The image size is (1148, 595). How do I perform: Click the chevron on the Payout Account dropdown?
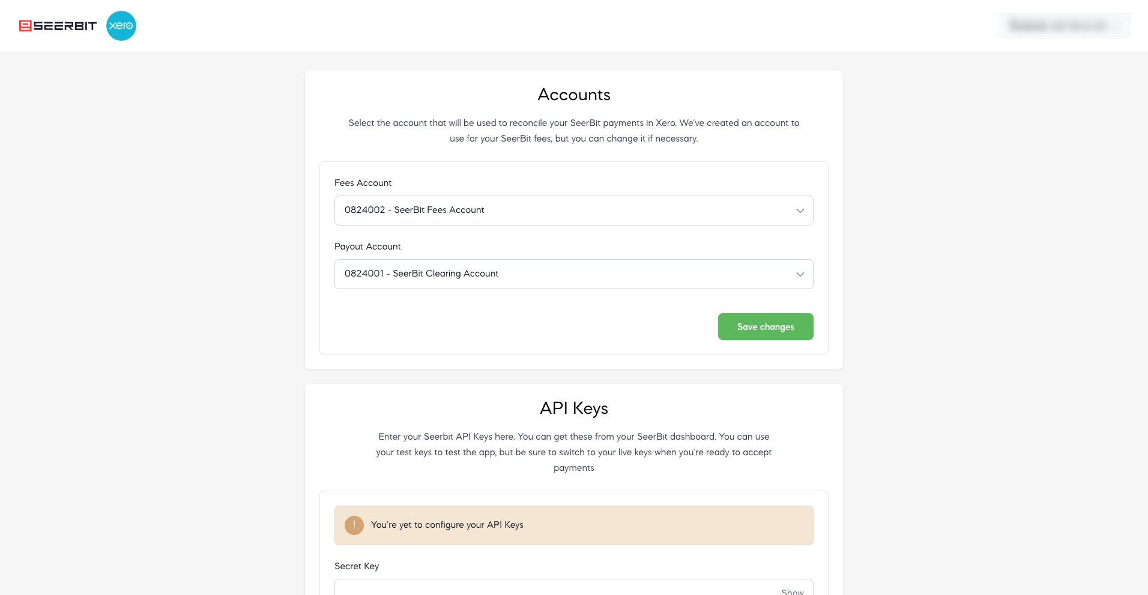800,274
